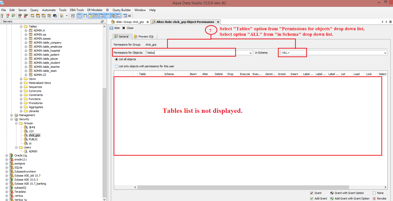The height and width of the screenshot is (201, 393).
Task: Click the Alter button
Action: (x=115, y=28)
